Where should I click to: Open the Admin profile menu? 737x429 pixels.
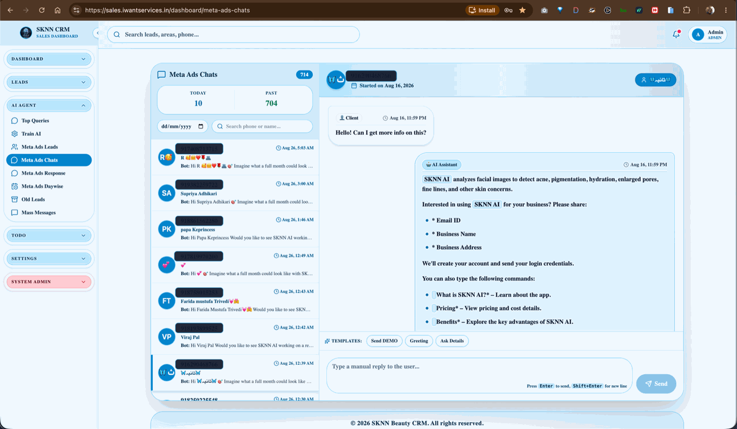(x=708, y=35)
